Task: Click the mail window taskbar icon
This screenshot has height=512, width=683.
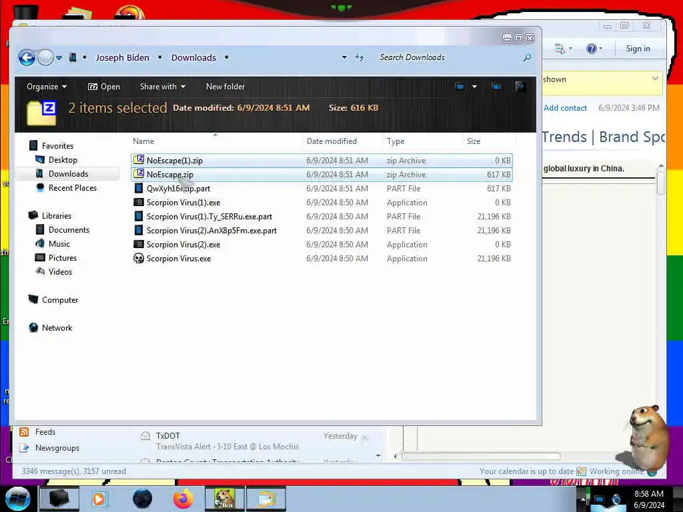Action: click(x=266, y=499)
